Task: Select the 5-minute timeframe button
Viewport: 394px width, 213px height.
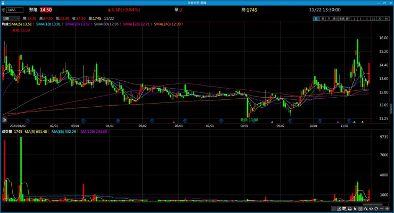Action: click(367, 19)
